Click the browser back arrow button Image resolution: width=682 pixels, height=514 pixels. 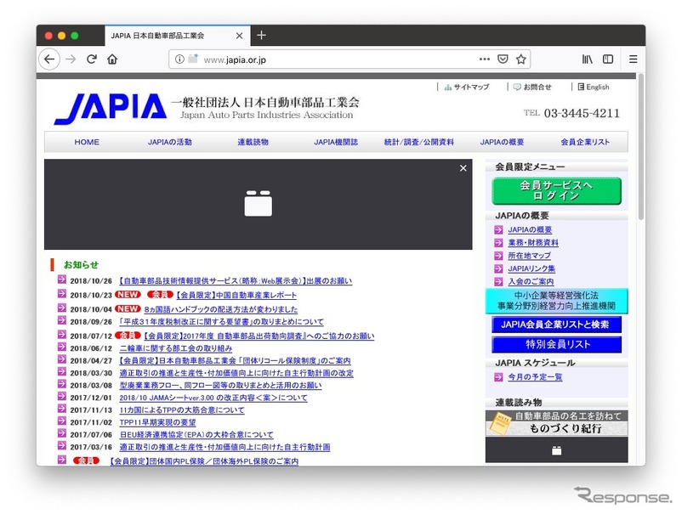49,59
